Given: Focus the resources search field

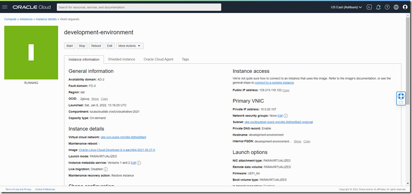Looking at the screenshot, I should tap(139, 7).
